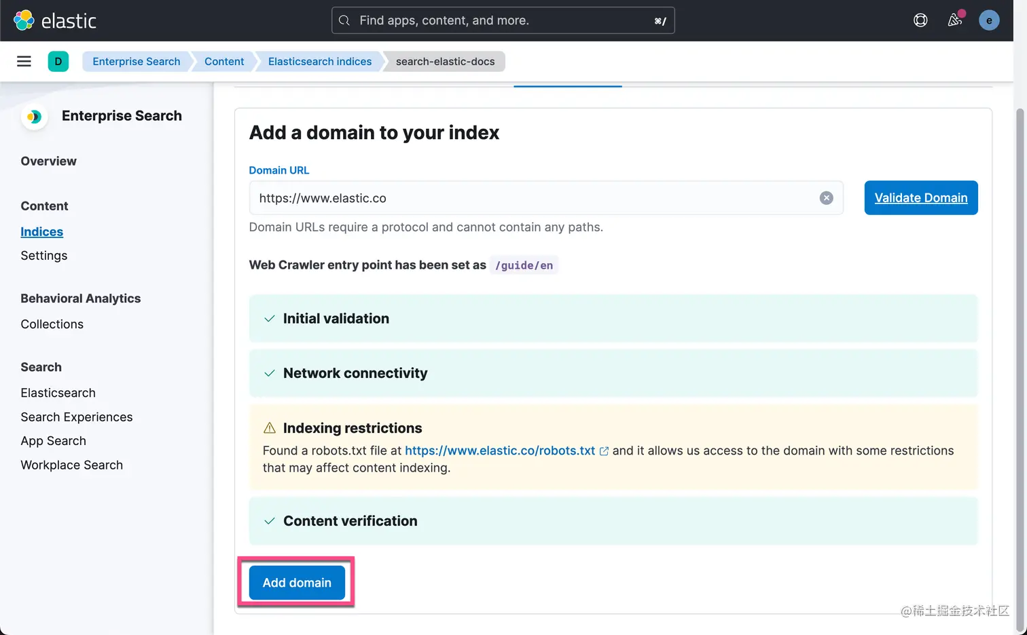Expand the Network connectivity panel

pyautogui.click(x=613, y=373)
